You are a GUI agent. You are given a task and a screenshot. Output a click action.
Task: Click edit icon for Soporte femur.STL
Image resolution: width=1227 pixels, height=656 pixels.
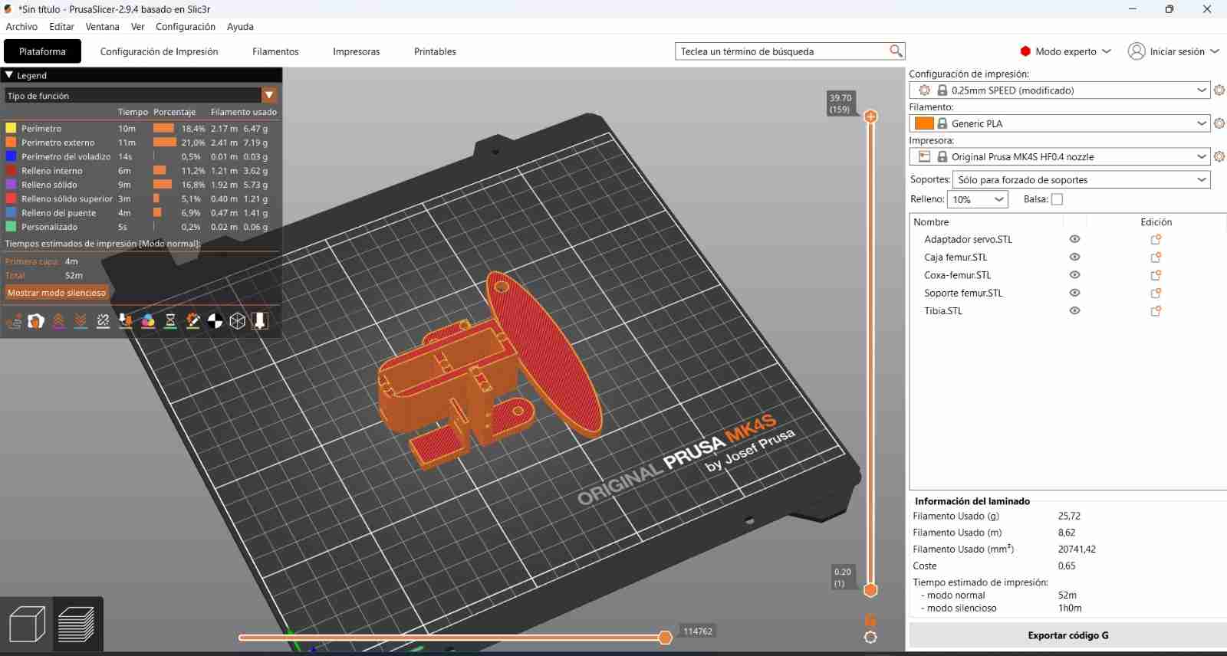click(1156, 293)
